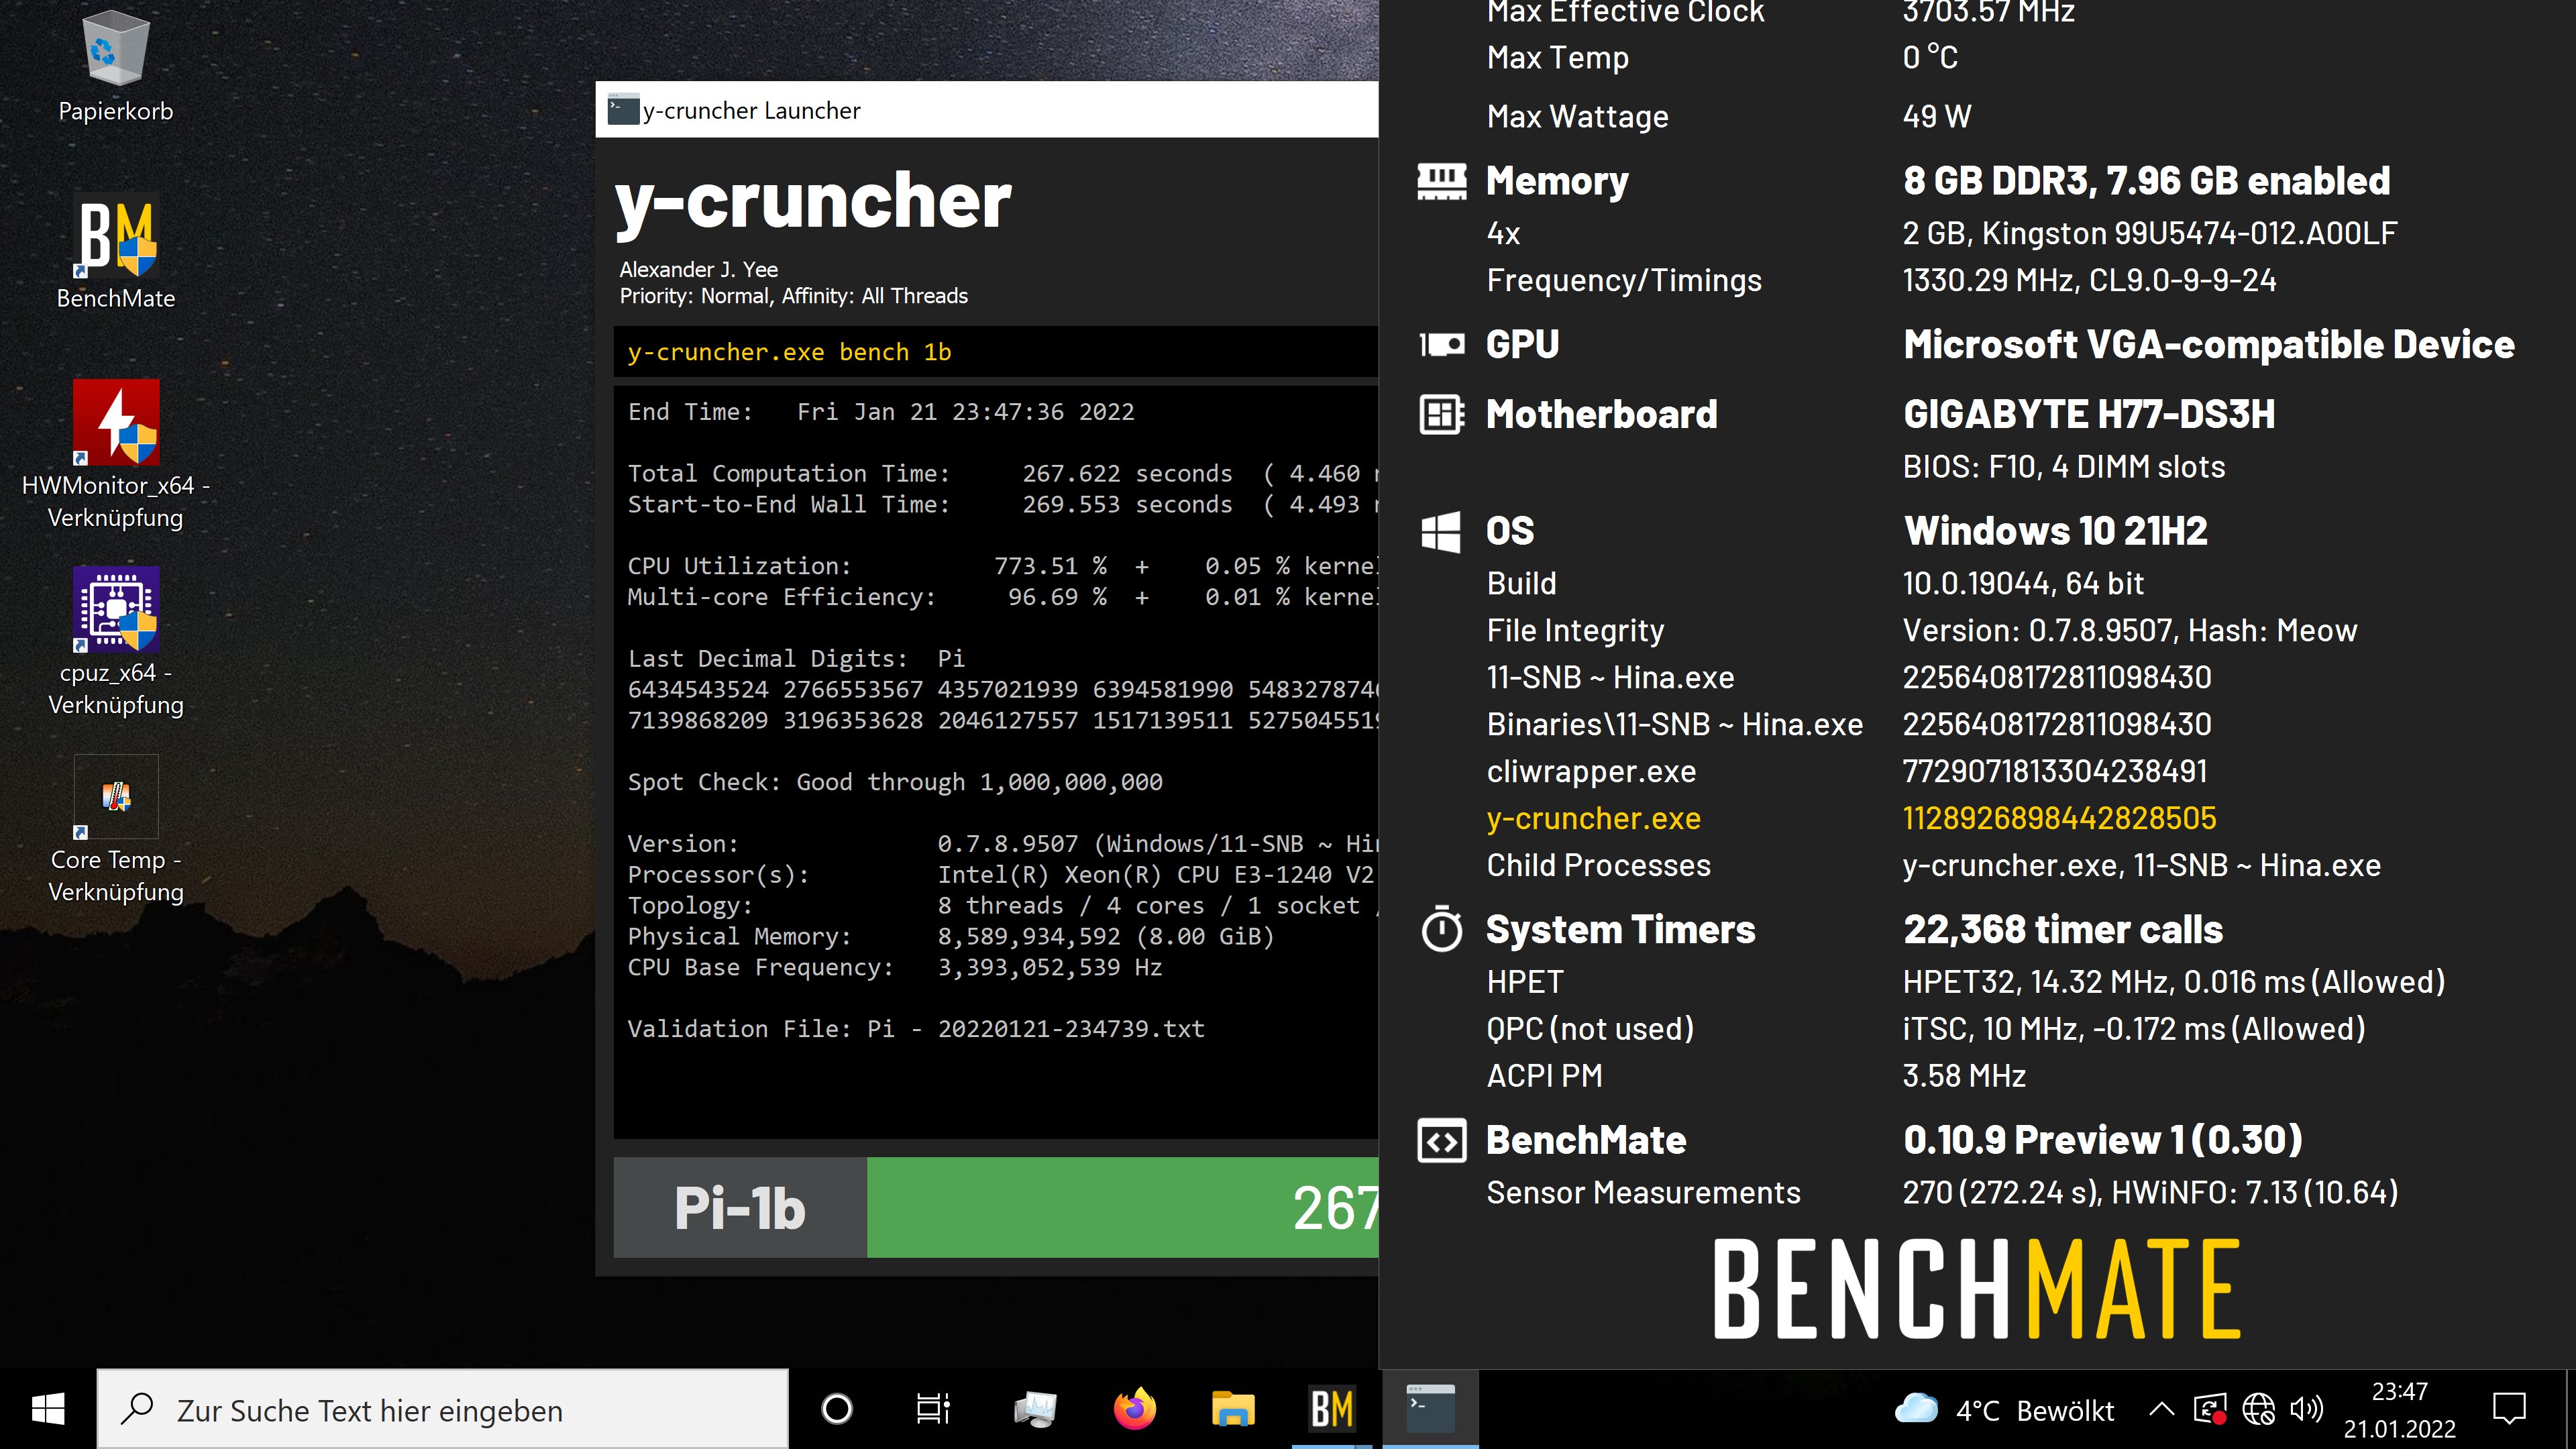
Task: Click the Child Processes value
Action: tap(2141, 865)
